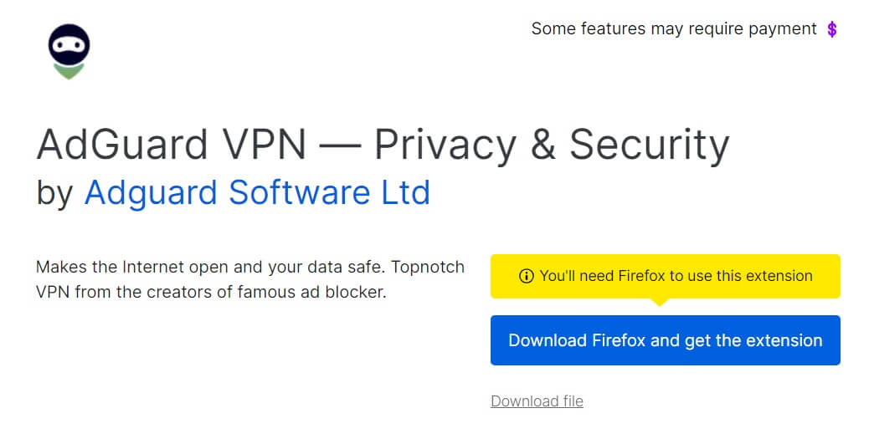The image size is (869, 444).
Task: Click the ampersand in the title
Action: [x=543, y=145]
